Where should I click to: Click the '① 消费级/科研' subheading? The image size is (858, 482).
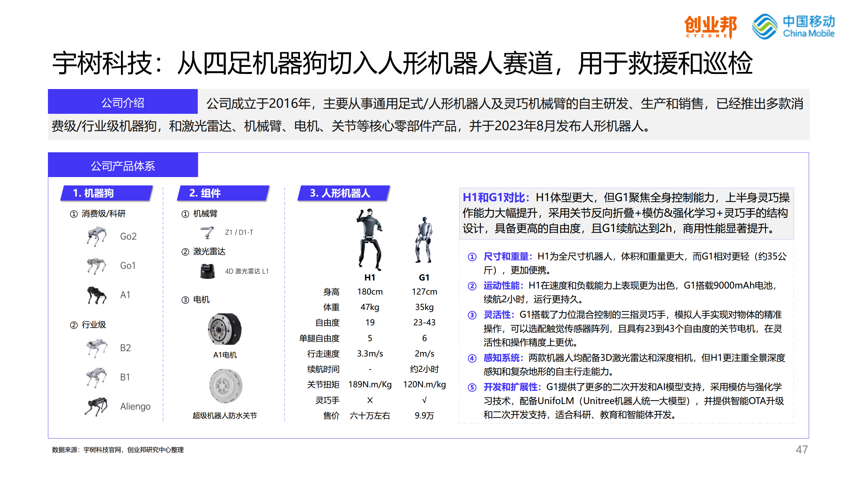click(x=98, y=214)
